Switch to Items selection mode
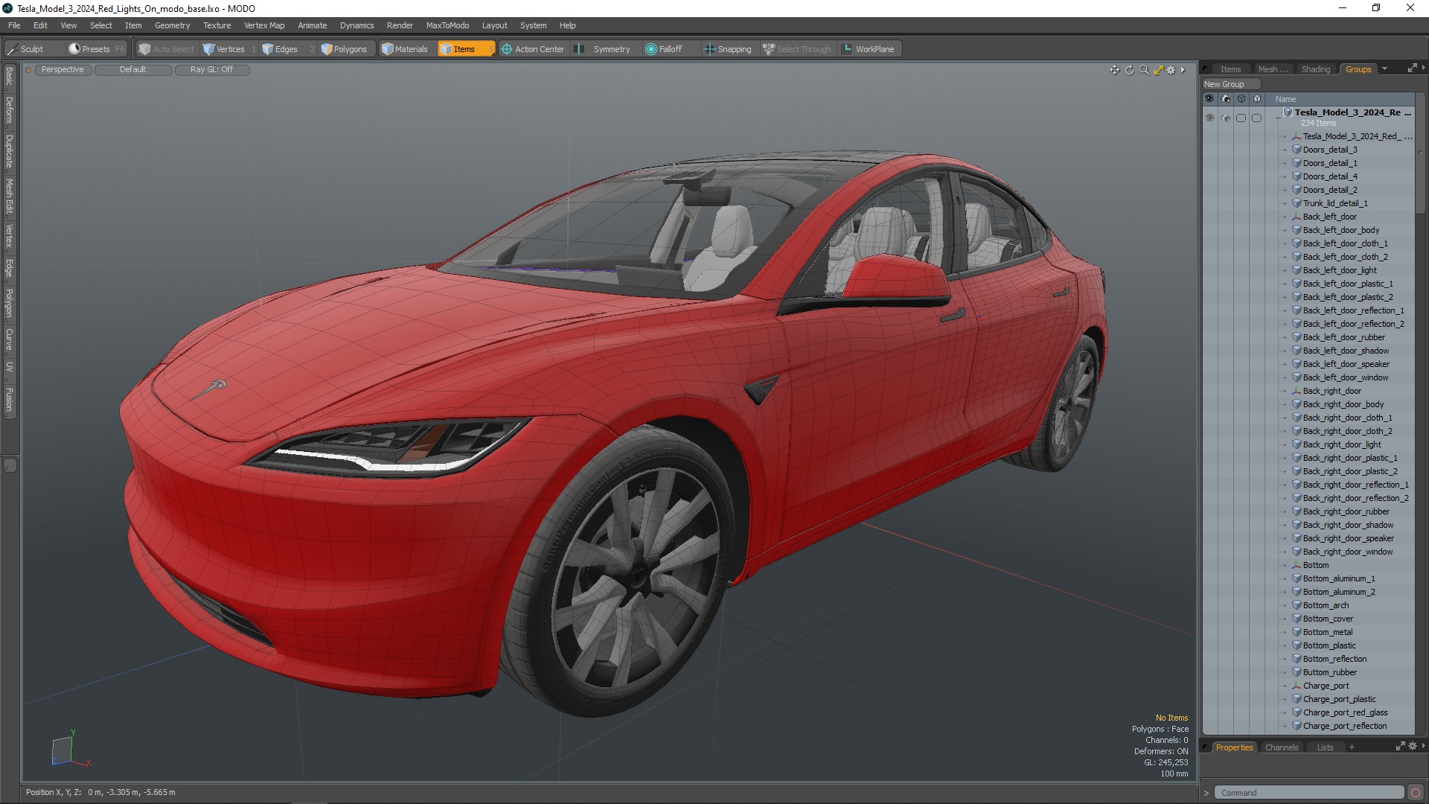This screenshot has height=804, width=1429. coord(465,49)
